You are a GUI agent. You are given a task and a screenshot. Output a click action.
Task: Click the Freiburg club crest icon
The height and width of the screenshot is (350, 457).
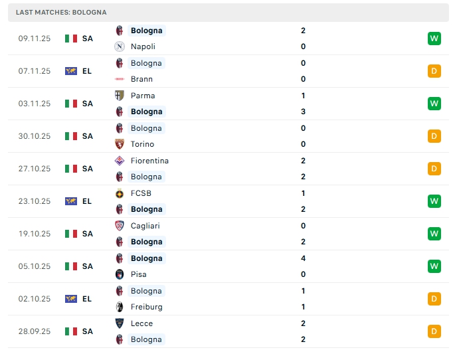(x=120, y=307)
